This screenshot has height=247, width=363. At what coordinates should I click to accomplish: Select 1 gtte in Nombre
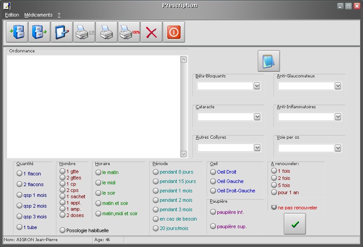pyautogui.click(x=69, y=171)
